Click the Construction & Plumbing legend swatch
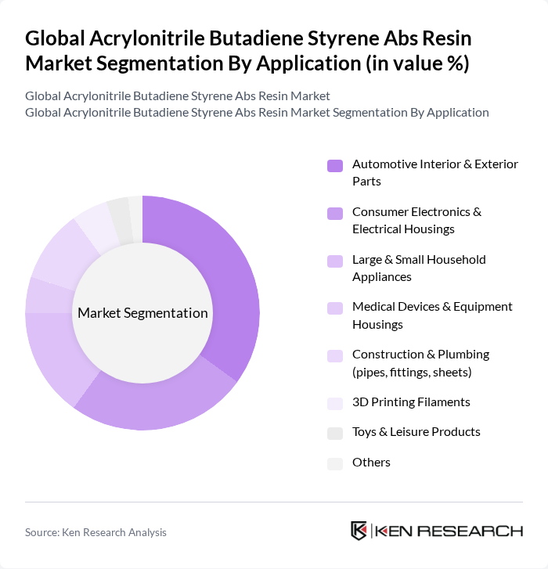548x569 pixels. click(x=335, y=356)
